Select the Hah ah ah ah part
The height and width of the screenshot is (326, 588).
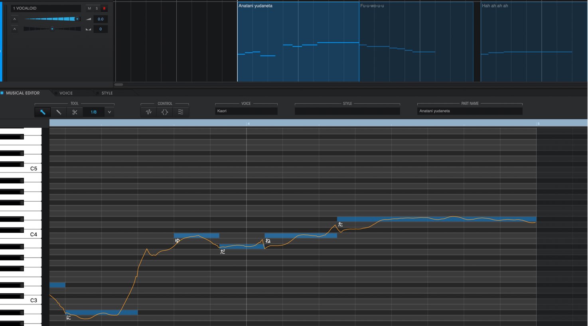pyautogui.click(x=534, y=42)
